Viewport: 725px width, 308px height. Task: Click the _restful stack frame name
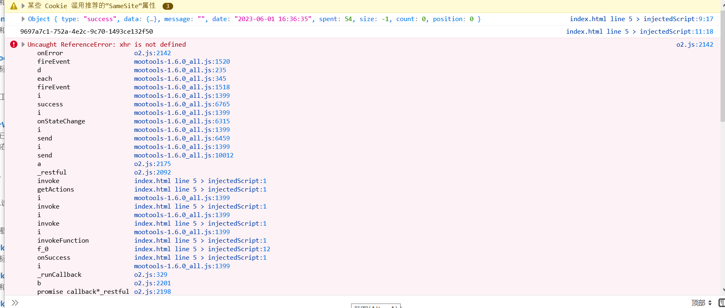[52, 172]
